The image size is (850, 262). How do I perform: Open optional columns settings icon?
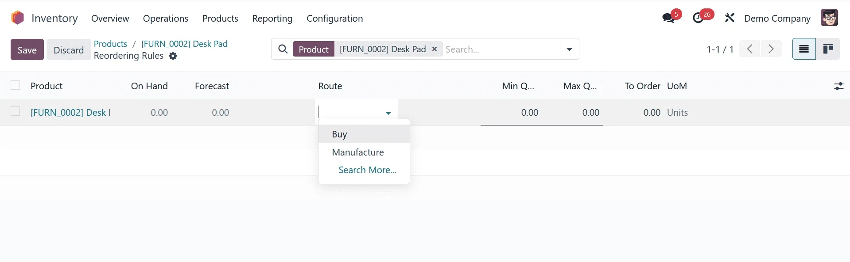click(838, 86)
